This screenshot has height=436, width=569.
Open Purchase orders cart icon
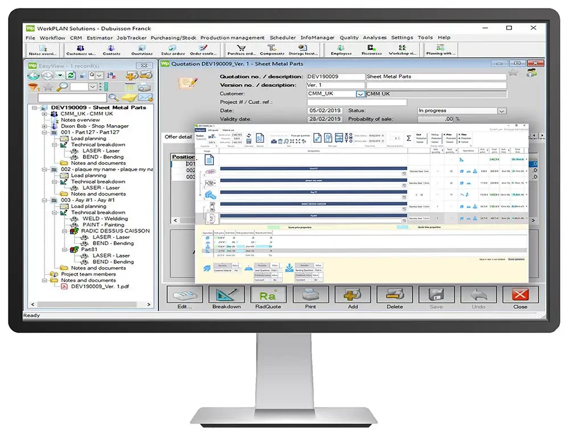coord(241,49)
